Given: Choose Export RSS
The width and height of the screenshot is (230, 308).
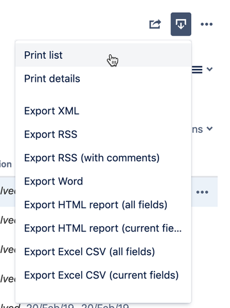Looking at the screenshot, I should (x=103, y=134).
